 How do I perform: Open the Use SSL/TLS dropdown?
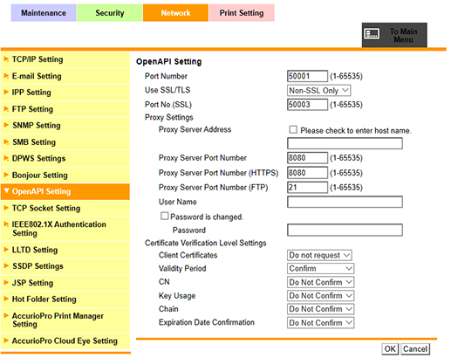[x=318, y=90]
